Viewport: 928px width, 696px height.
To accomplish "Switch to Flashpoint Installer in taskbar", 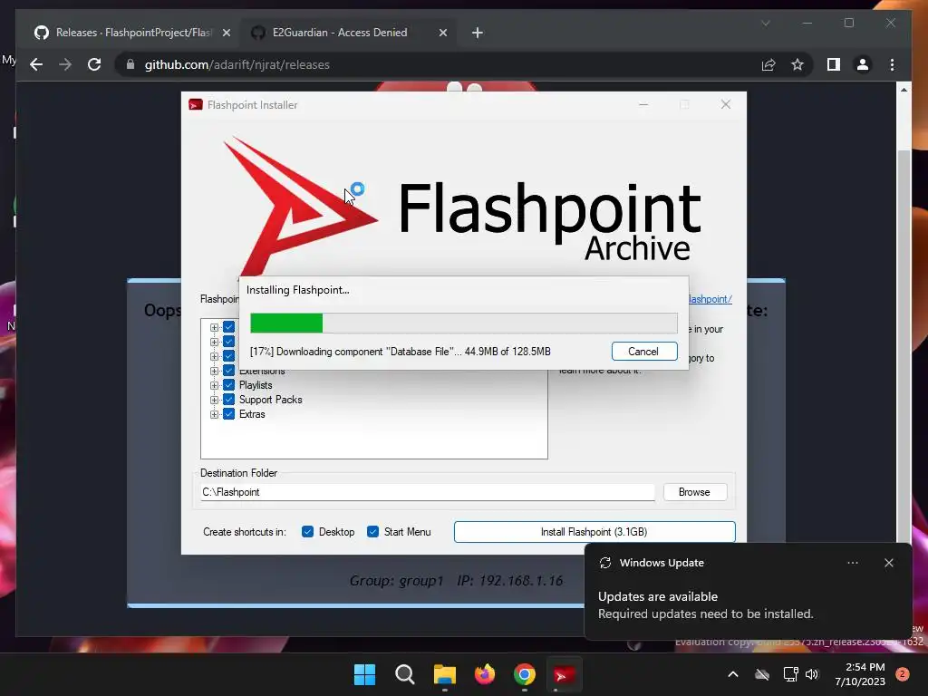I will 564,674.
